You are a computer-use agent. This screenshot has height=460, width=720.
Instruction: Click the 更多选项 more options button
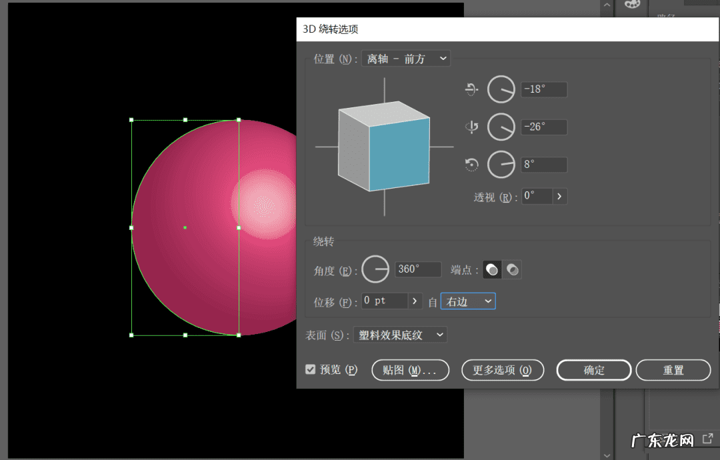tap(503, 370)
